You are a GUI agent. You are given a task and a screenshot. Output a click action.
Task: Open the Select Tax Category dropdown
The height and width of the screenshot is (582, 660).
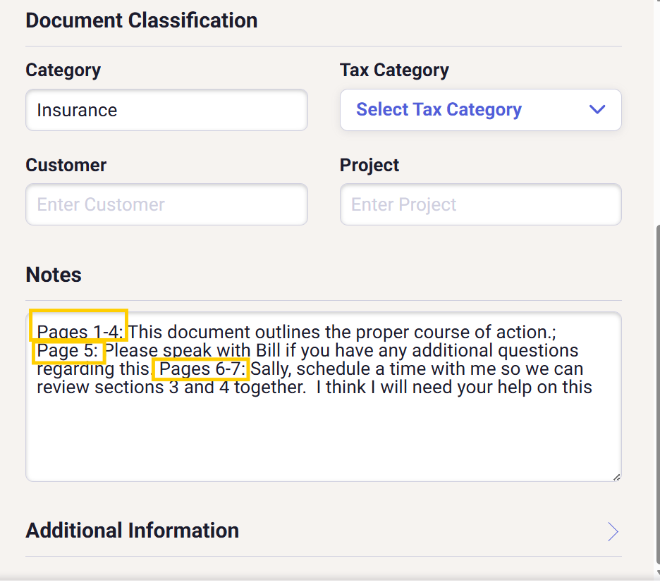coord(479,110)
